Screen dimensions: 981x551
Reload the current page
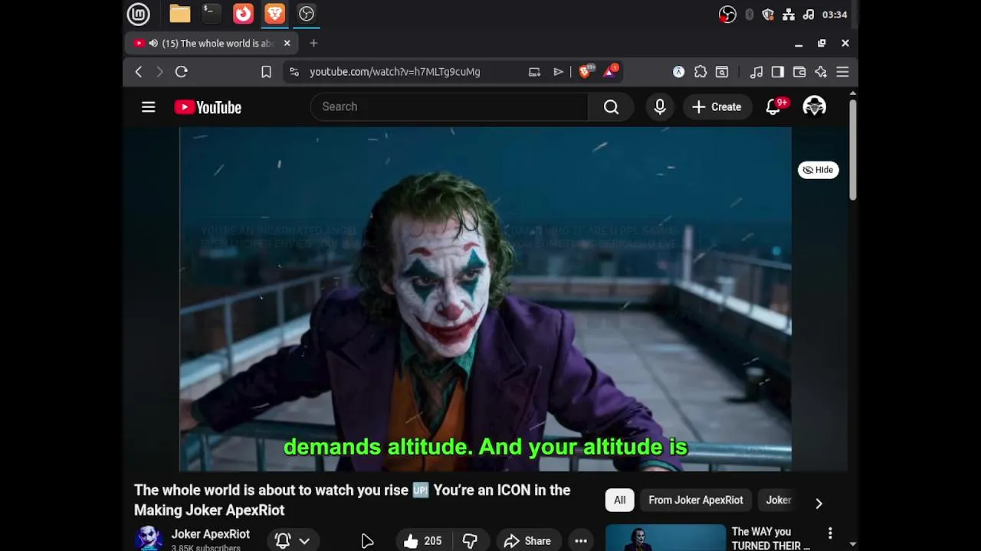point(182,72)
